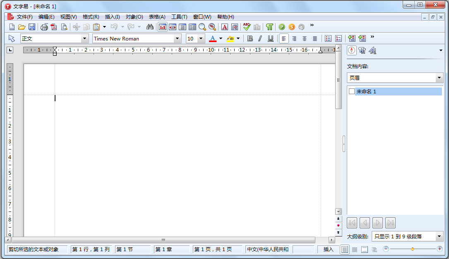Show the whole page with the full page icon
The width and height of the screenshot is (449, 259).
(x=182, y=27)
